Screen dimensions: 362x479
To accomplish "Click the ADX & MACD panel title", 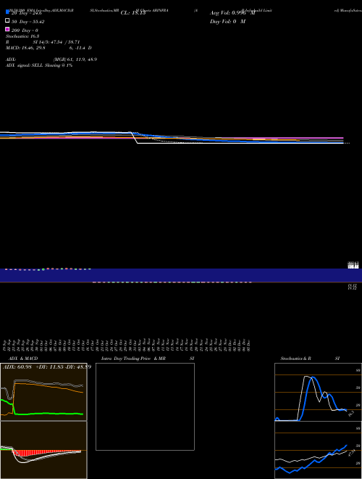I will click(23, 359).
